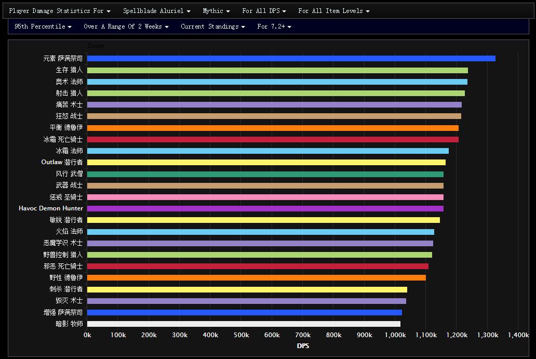The image size is (536, 359).
Task: Click the 敏锐 潜行者 bar
Action: point(263,220)
